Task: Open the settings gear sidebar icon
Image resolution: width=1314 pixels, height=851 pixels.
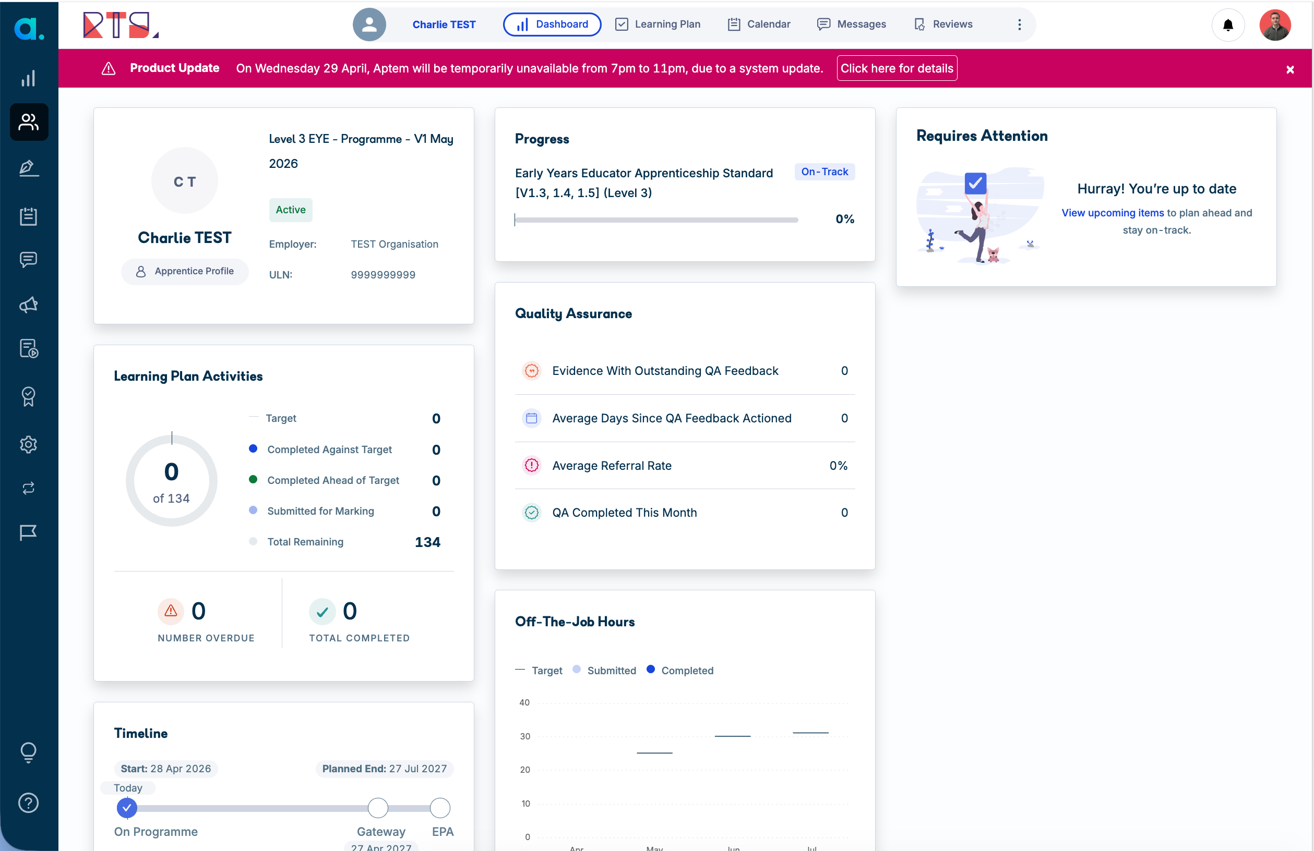Action: 28,444
